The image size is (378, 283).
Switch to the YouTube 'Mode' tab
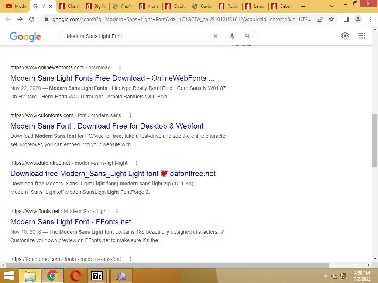[x=16, y=6]
